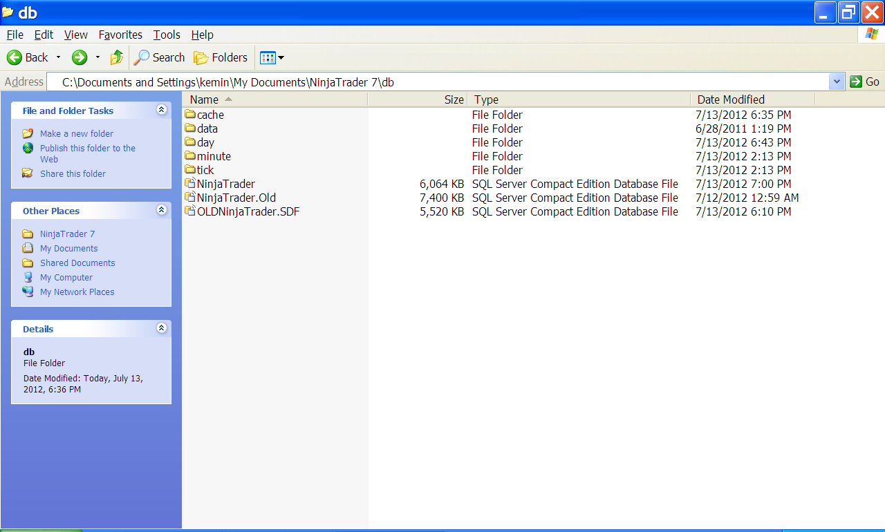Select the OLDNinjaTrader.SDF file name

point(248,211)
